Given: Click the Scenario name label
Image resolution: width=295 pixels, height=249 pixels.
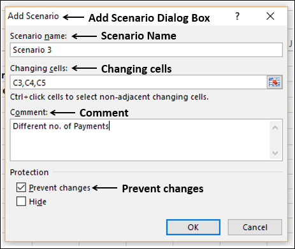Looking at the screenshot, I should point(38,36).
